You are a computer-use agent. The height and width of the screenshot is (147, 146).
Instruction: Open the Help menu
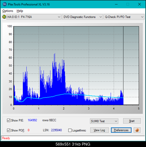[20, 11]
